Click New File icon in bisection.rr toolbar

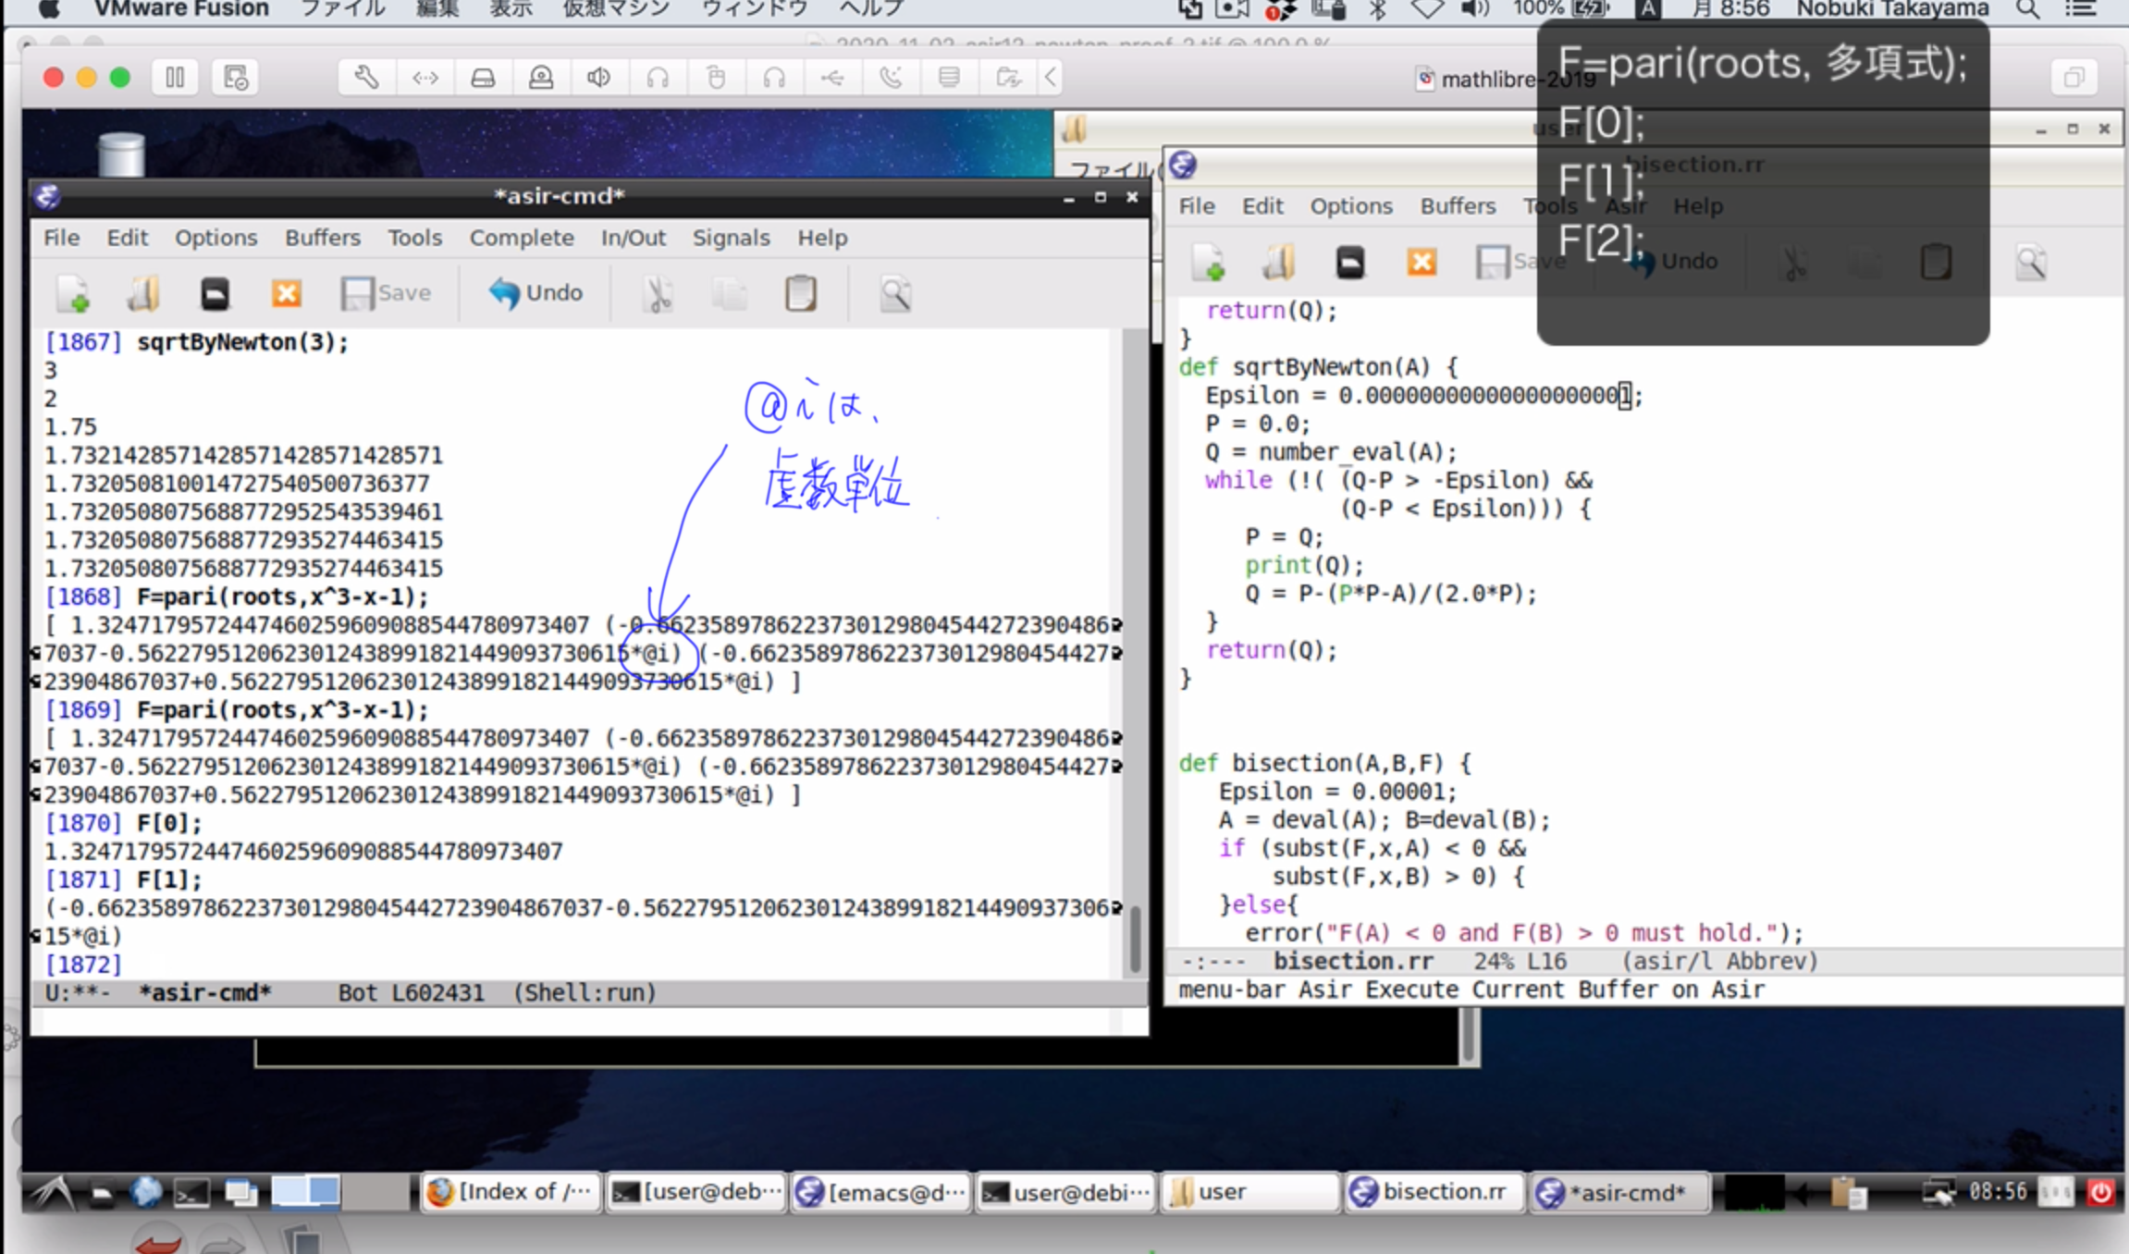click(x=1208, y=263)
